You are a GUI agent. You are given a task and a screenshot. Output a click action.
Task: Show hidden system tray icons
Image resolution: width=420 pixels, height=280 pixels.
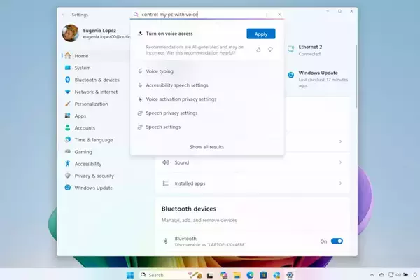372,275
